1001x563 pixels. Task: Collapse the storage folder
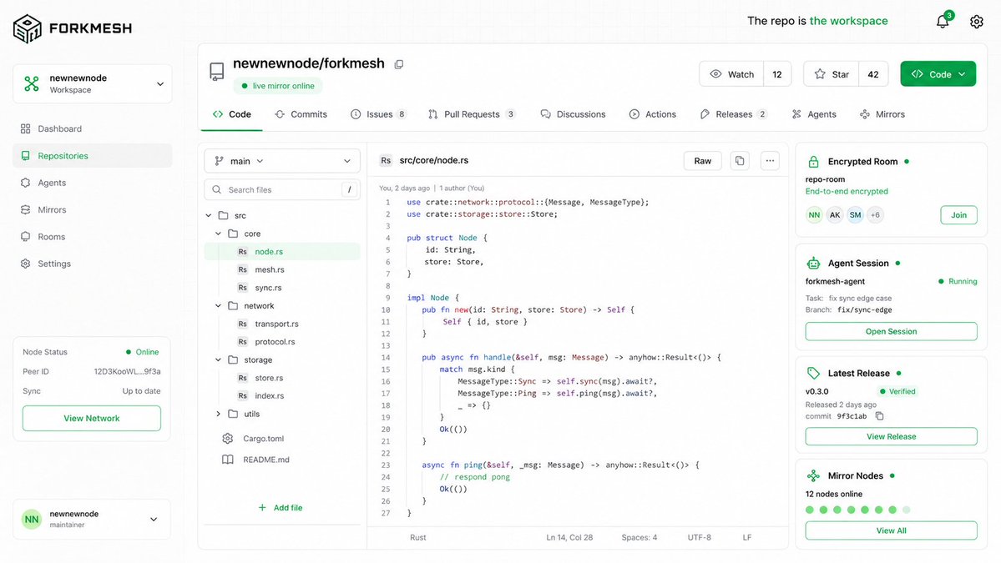(219, 360)
